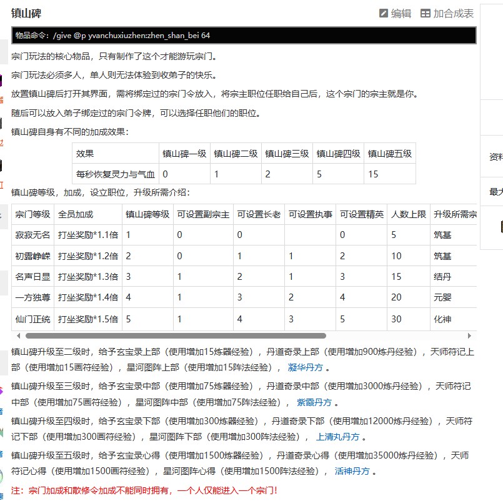Screen dimensions: 503x501
Task: Click the 仙门正统 row cell
Action: click(x=32, y=319)
